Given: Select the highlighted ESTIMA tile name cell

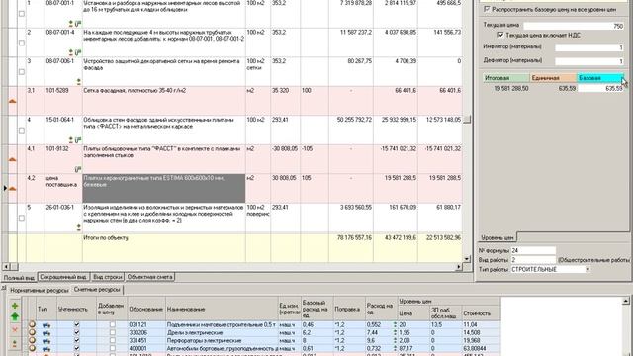Looking at the screenshot, I should click(x=164, y=188).
